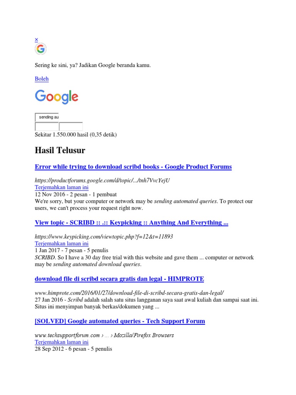Translate the Google Product Forums result page

62,187
